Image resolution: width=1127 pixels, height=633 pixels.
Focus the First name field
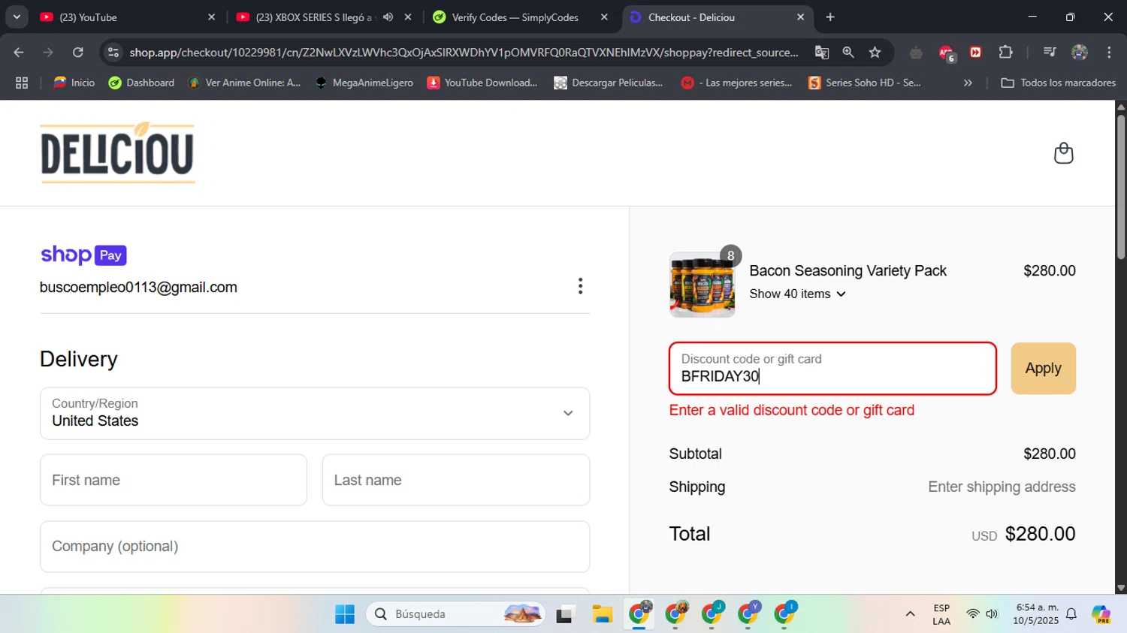(x=174, y=480)
